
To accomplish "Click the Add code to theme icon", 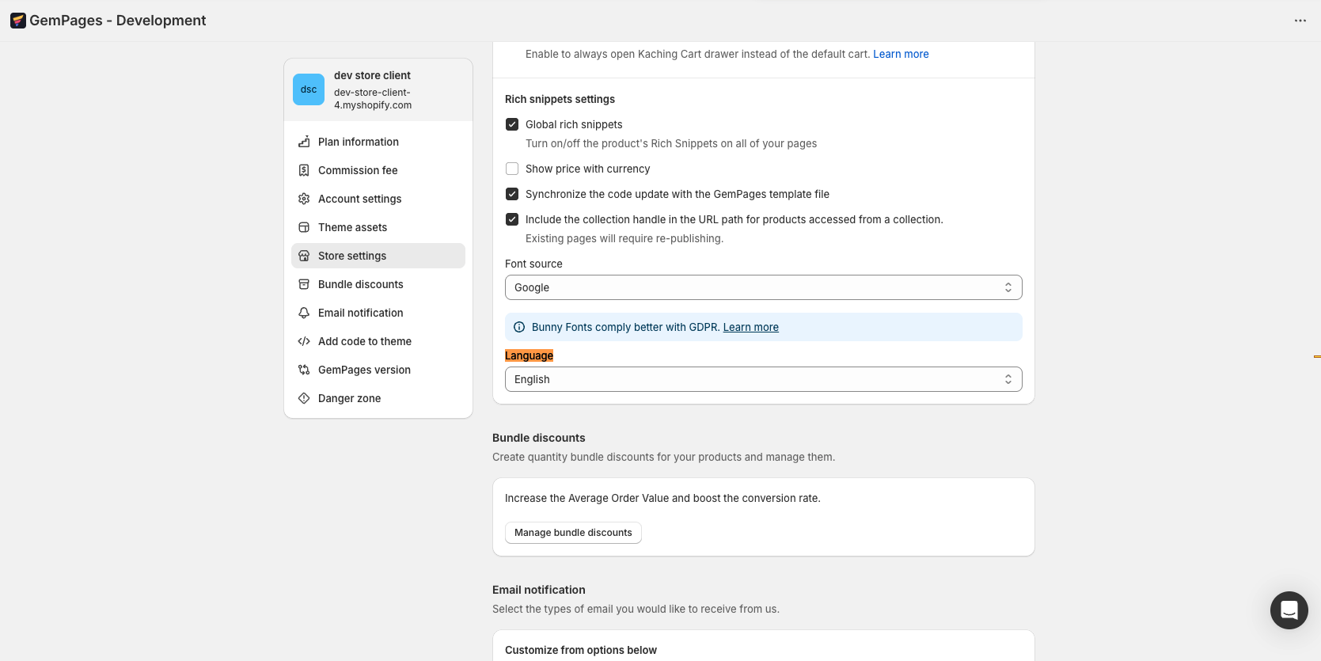I will click(x=304, y=341).
